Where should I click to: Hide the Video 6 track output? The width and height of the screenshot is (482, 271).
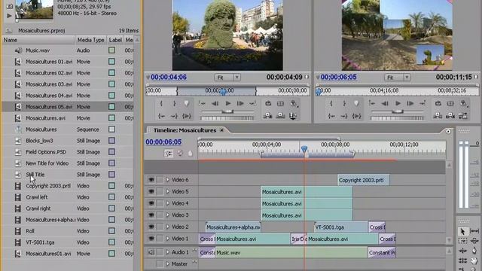[151, 180]
